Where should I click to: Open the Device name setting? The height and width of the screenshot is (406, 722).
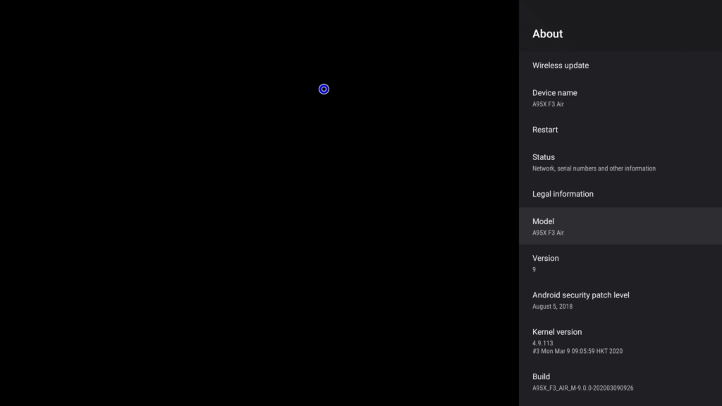(x=620, y=97)
